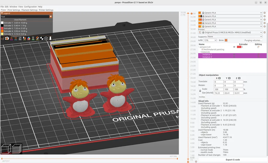
Task: Open the Infill 15% dropdown
Action: (x=210, y=40)
